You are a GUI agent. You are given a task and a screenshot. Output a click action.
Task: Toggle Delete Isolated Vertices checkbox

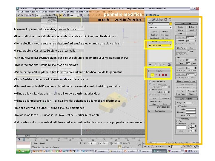(x=150, y=95)
